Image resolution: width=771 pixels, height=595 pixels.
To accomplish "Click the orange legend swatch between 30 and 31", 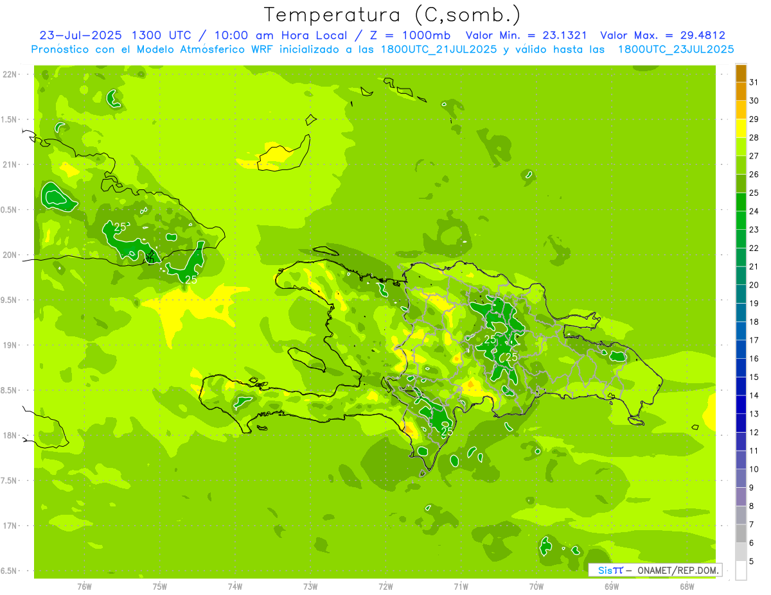I will coord(741,92).
